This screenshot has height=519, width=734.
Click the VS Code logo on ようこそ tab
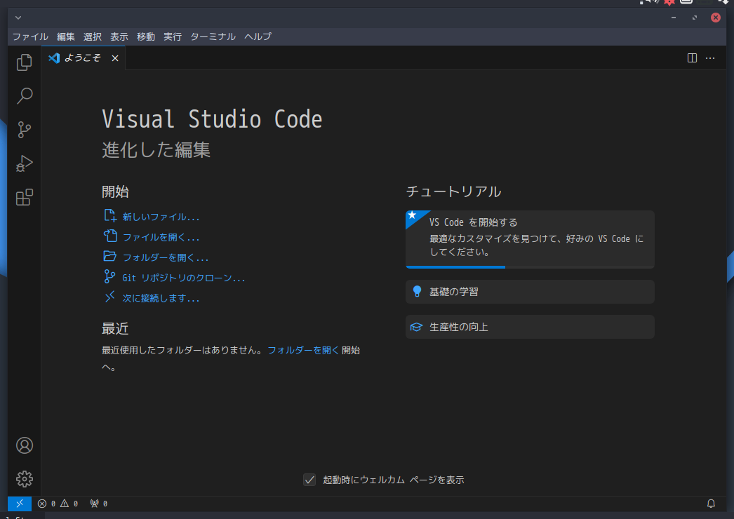click(x=54, y=58)
